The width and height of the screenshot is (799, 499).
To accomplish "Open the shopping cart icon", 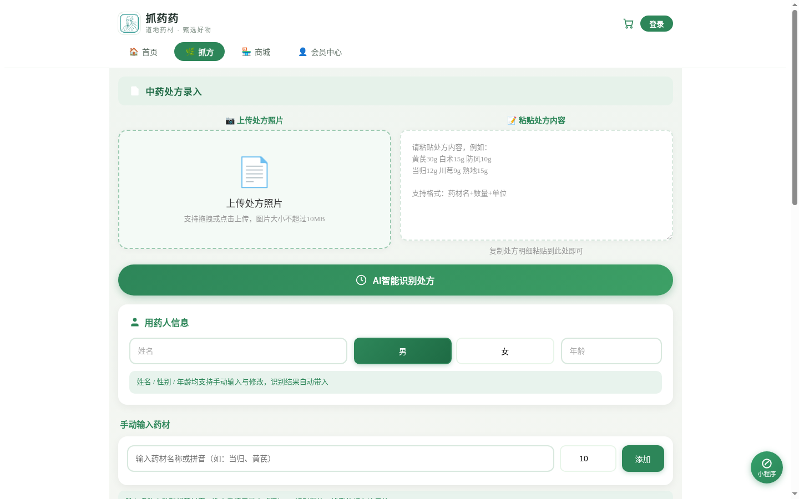I will pos(628,24).
